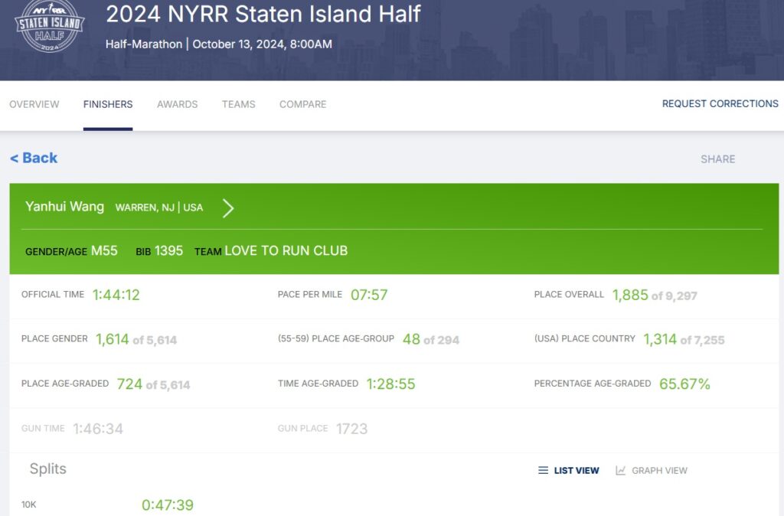Click gun place value 1723
The height and width of the screenshot is (516, 784).
pos(351,429)
